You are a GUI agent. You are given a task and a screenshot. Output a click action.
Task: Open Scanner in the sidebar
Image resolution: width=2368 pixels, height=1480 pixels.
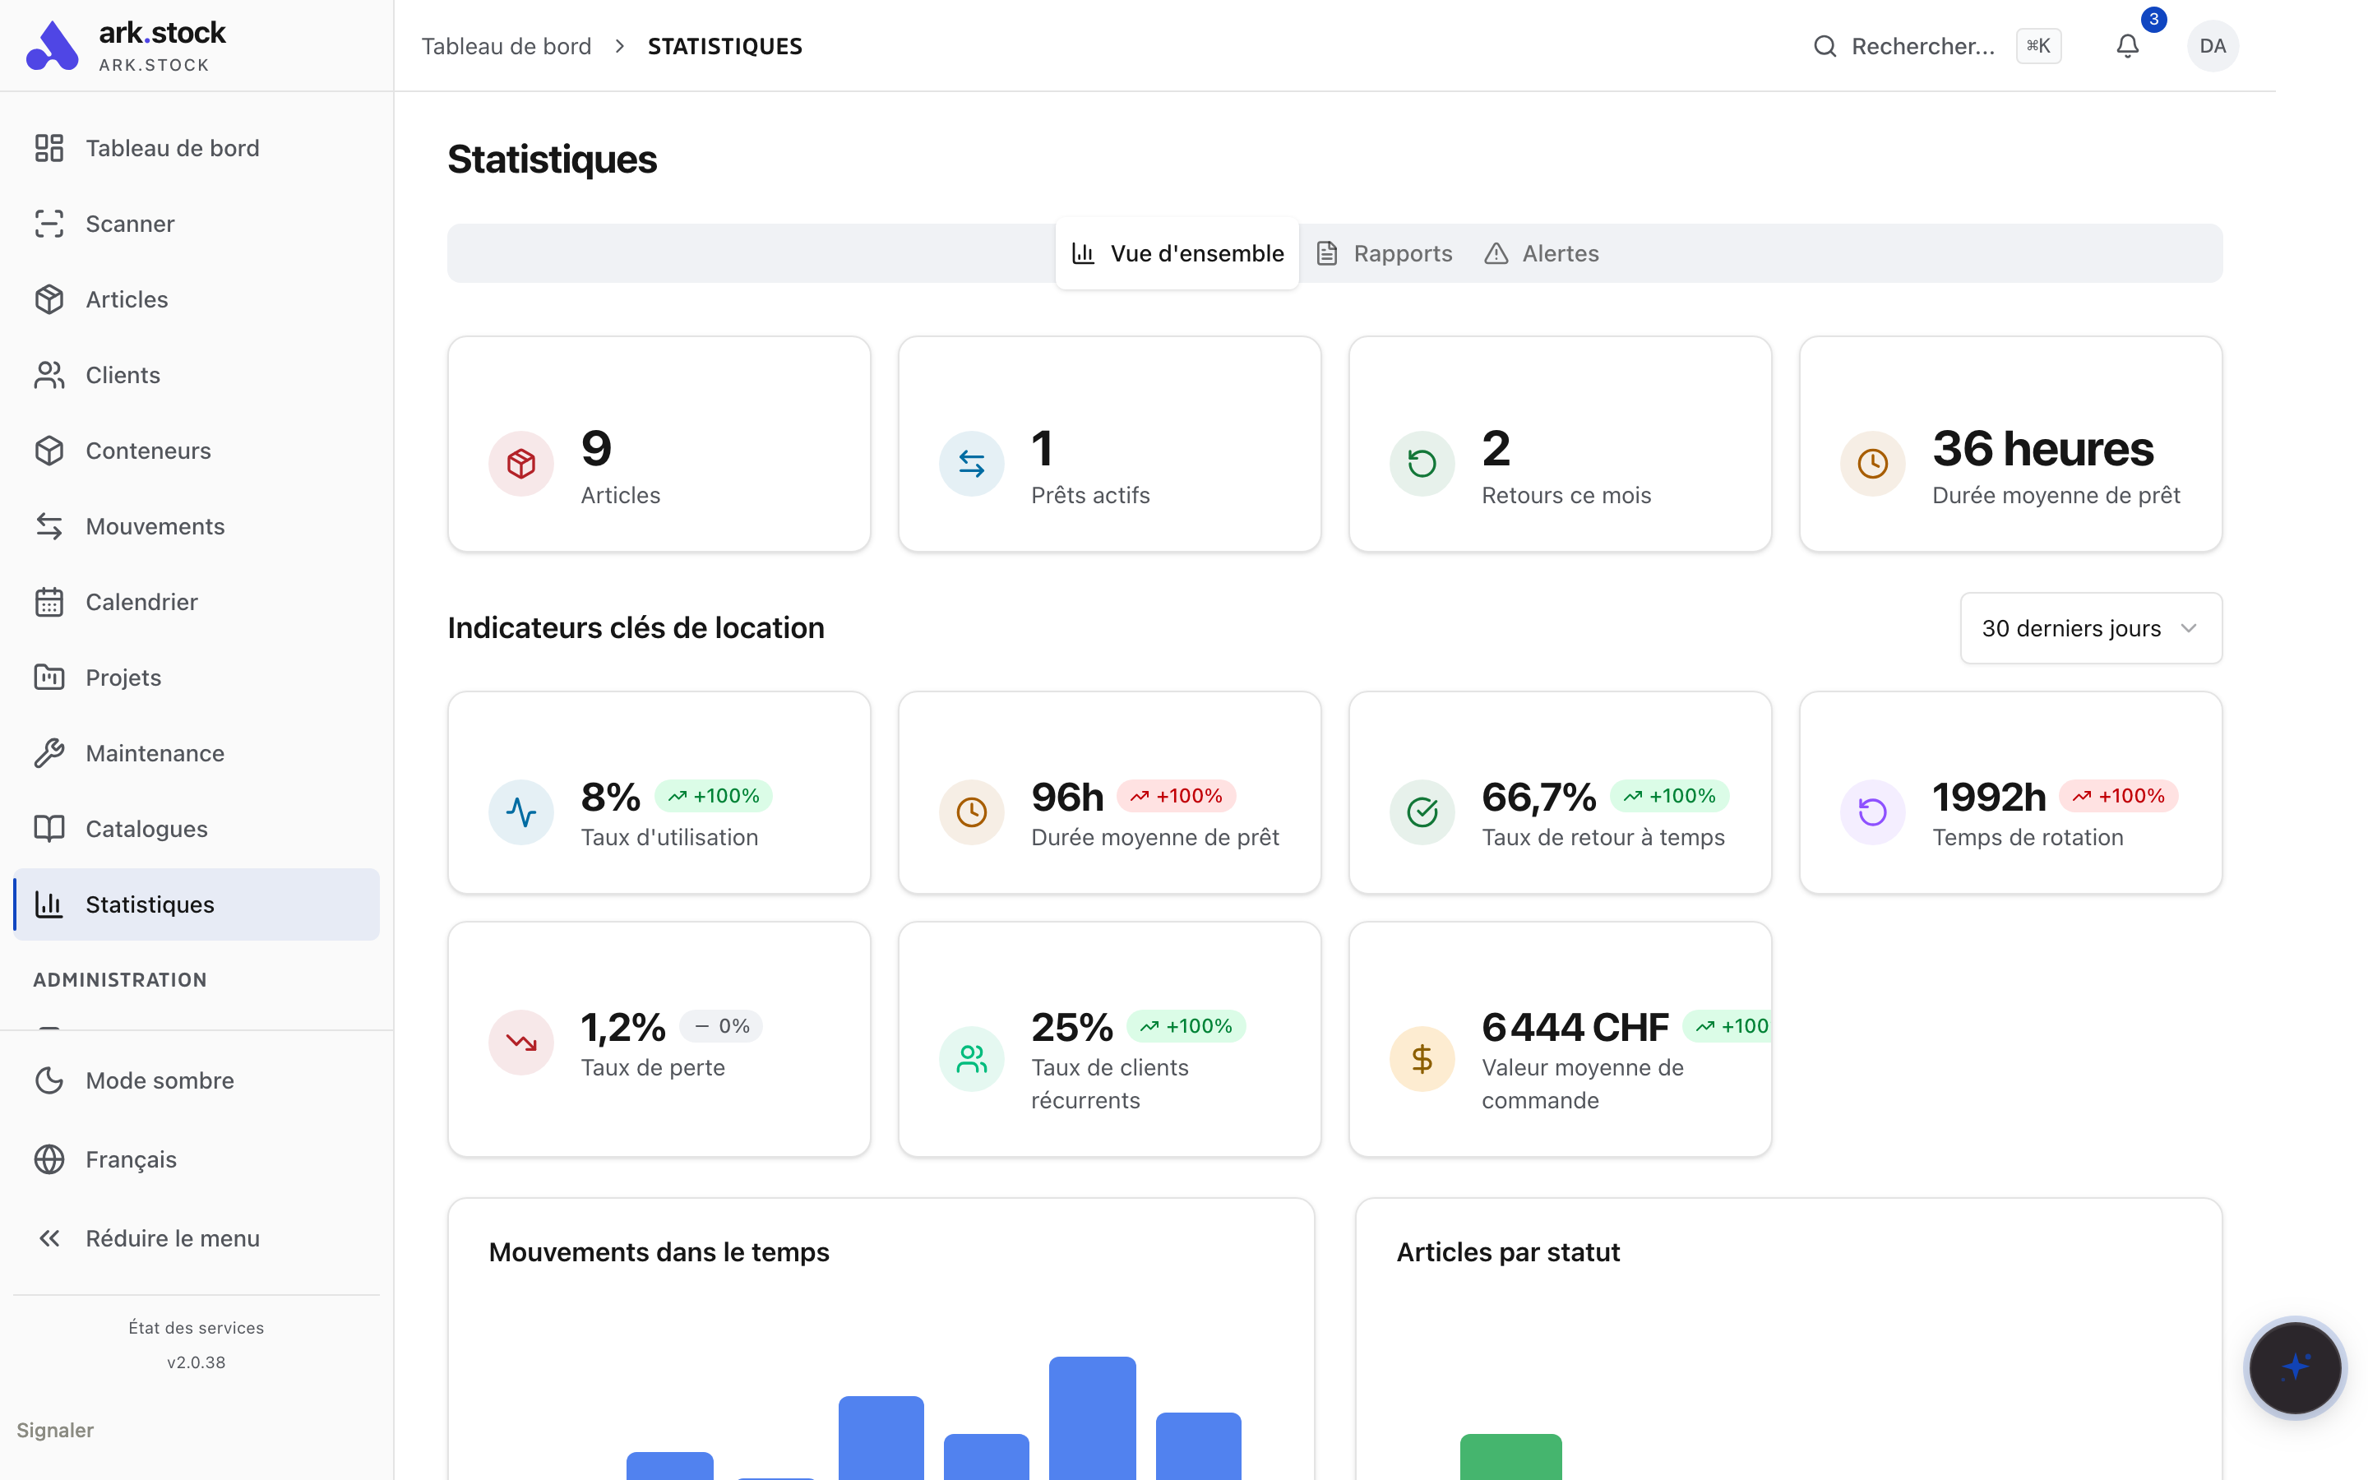(196, 223)
